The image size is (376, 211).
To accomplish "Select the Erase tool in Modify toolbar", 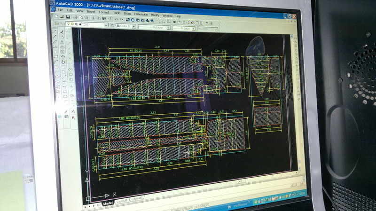I will (x=62, y=32).
